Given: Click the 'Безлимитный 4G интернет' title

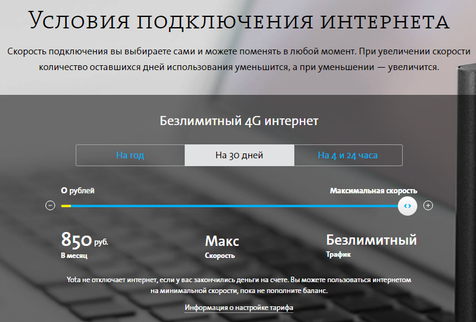Looking at the screenshot, I should point(239,121).
